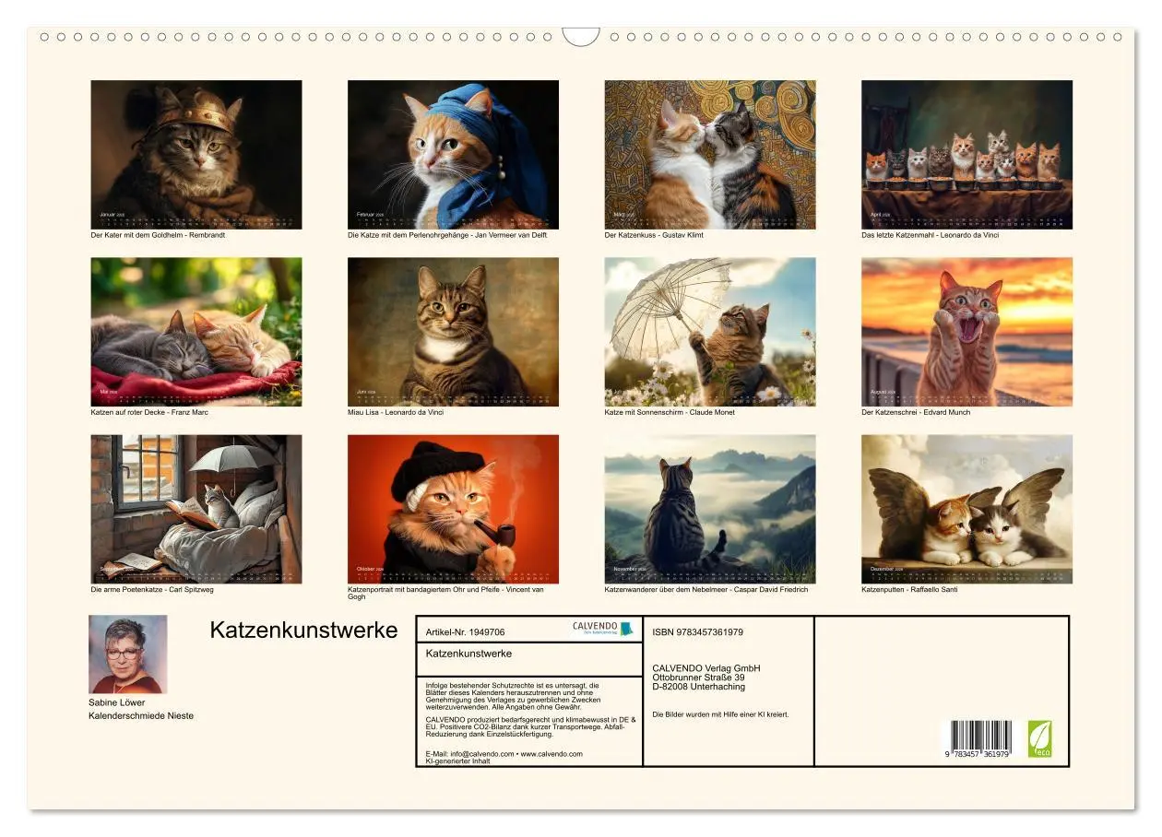Click caption 'Katzen auf roter Decke - Franz Marc'

coord(149,412)
